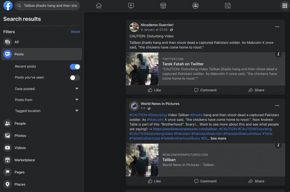The height and width of the screenshot is (192, 290).
Task: Select the People filter
Action: 42,124
